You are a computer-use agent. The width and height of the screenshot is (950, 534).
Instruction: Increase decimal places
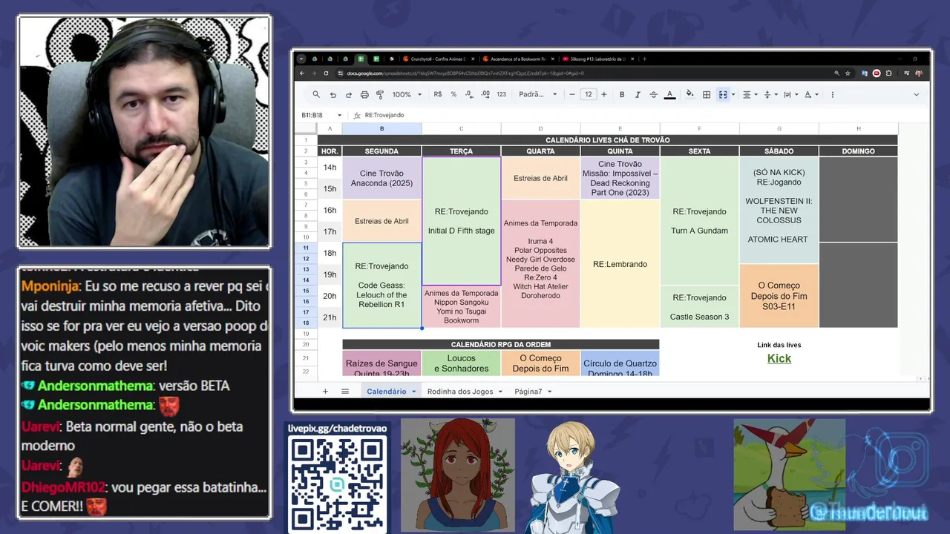point(485,94)
